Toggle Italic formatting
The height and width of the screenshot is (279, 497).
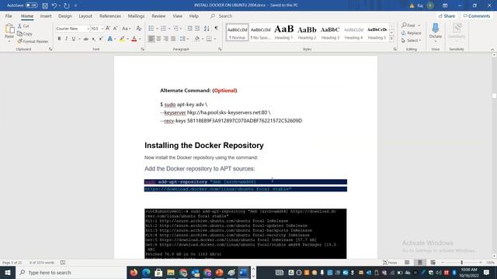tap(66, 39)
